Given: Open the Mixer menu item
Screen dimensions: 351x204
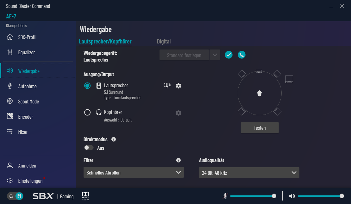Looking at the screenshot, I should (x=23, y=132).
